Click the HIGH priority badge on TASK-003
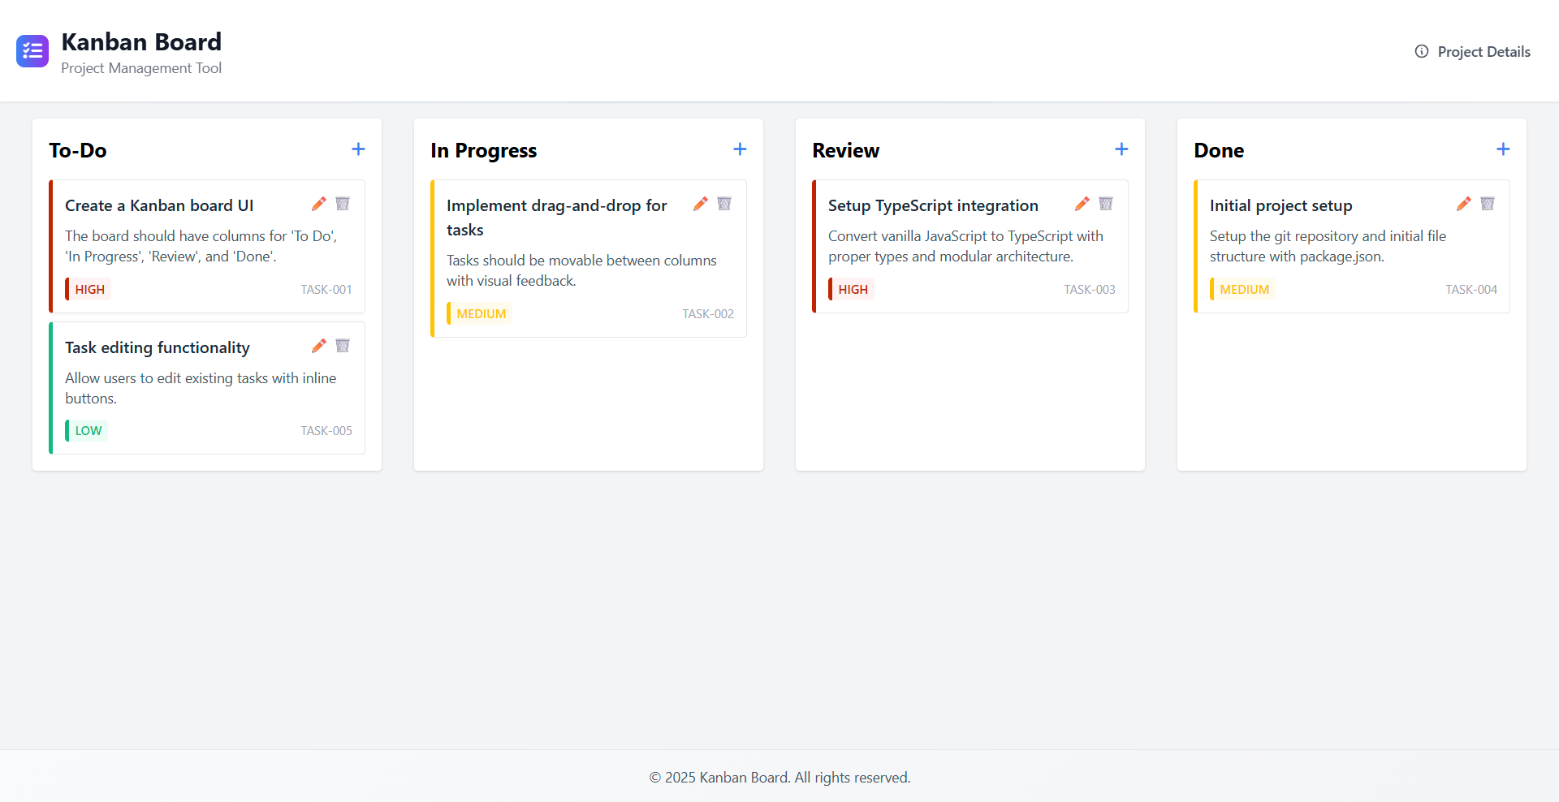The height and width of the screenshot is (802, 1559). (x=852, y=289)
